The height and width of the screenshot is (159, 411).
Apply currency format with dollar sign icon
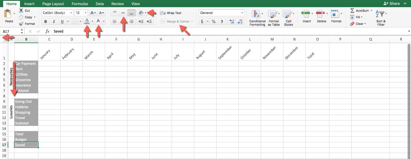coord(202,21)
